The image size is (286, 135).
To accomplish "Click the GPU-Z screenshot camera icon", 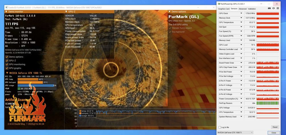I will point(269,8).
